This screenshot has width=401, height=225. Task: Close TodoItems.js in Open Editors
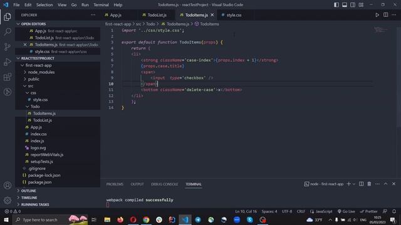click(x=25, y=44)
